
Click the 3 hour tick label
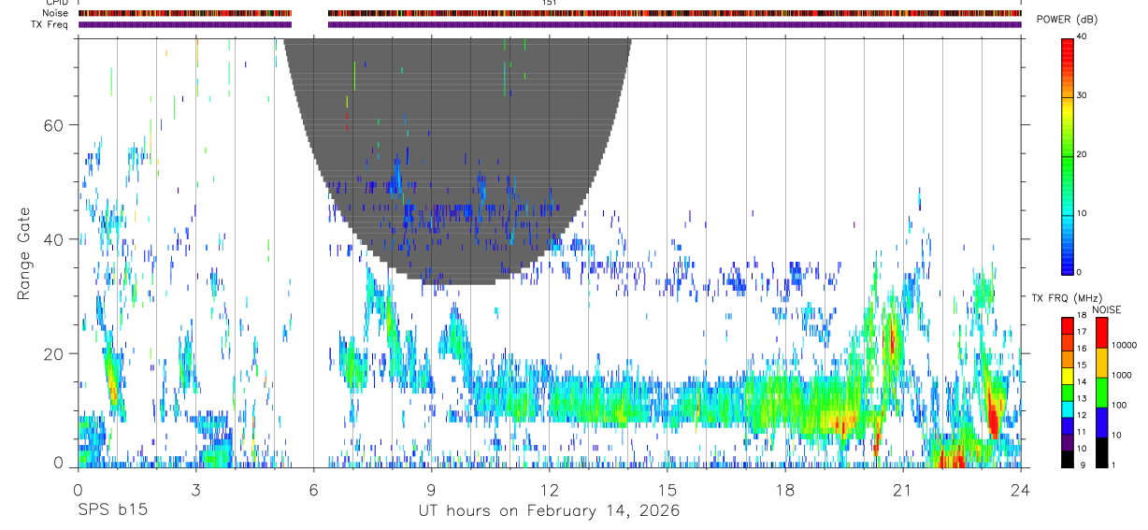(195, 488)
